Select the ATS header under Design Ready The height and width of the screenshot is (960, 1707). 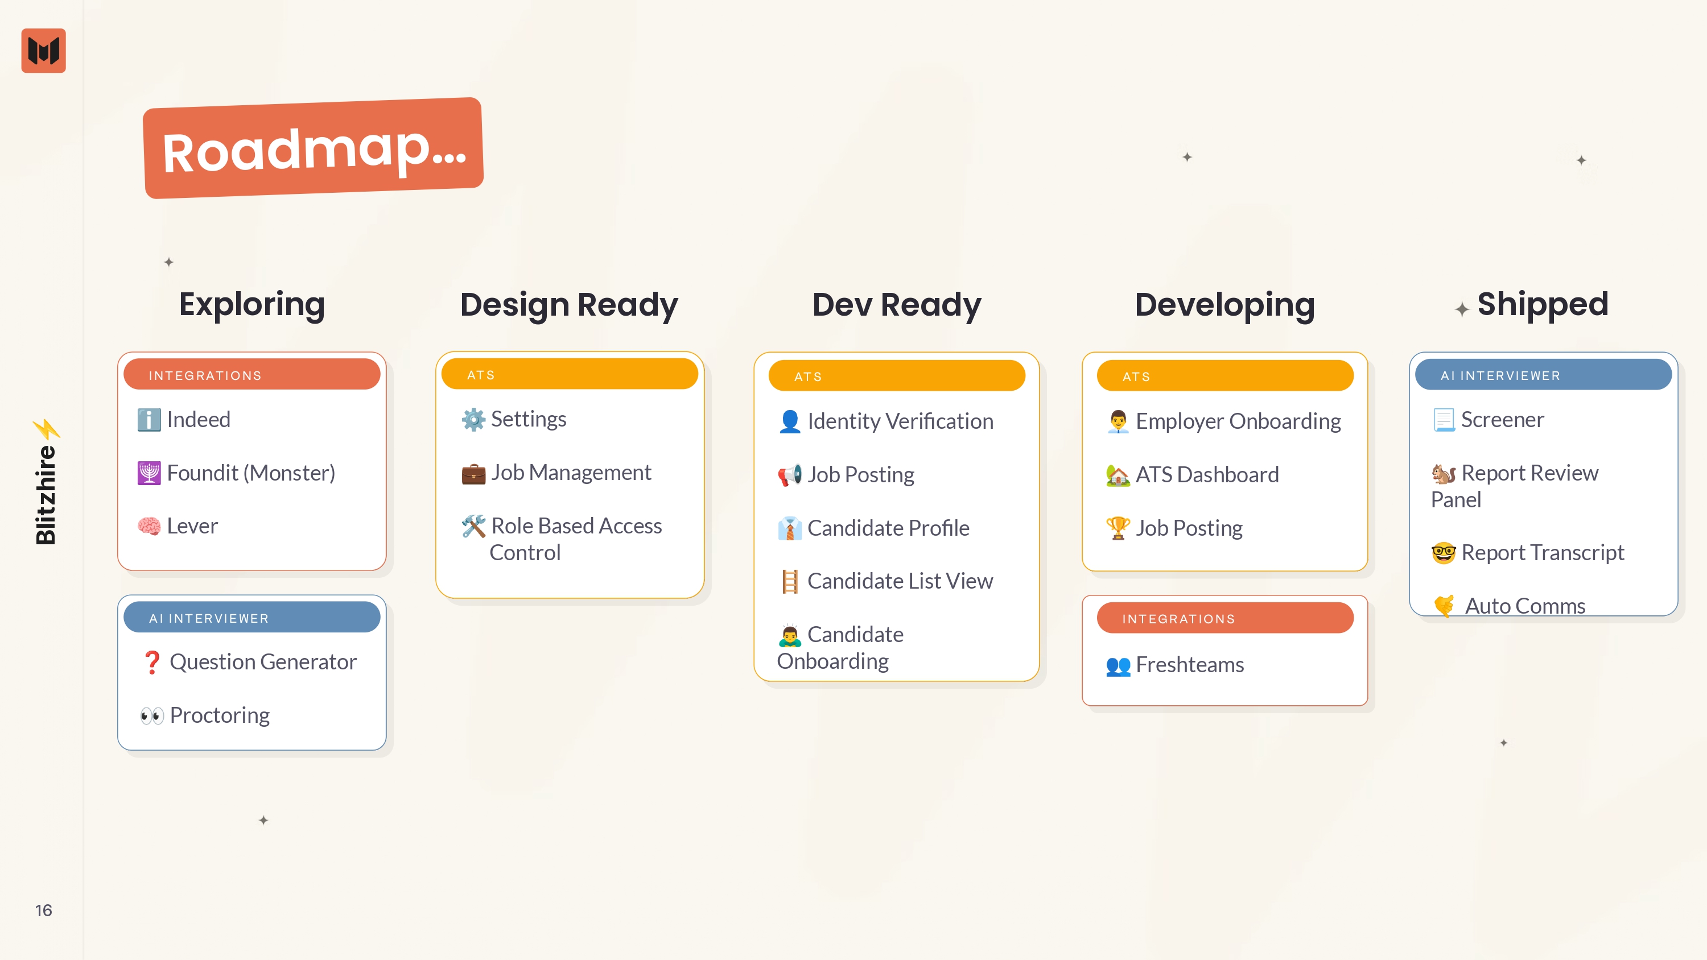(x=570, y=374)
